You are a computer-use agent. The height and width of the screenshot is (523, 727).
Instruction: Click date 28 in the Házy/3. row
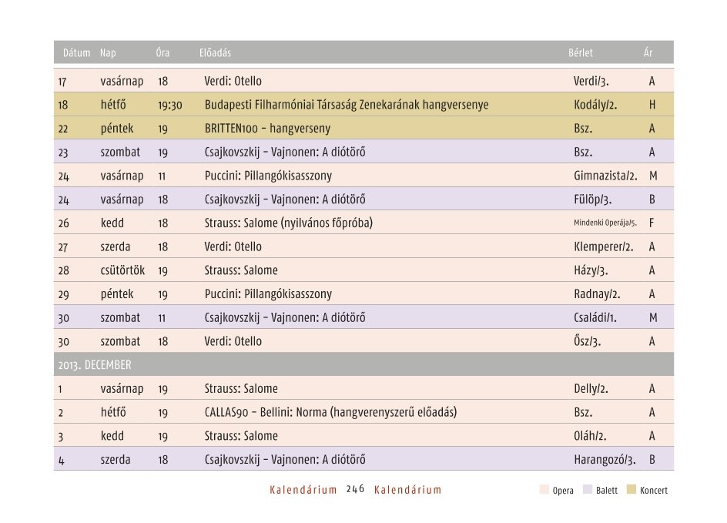(63, 271)
